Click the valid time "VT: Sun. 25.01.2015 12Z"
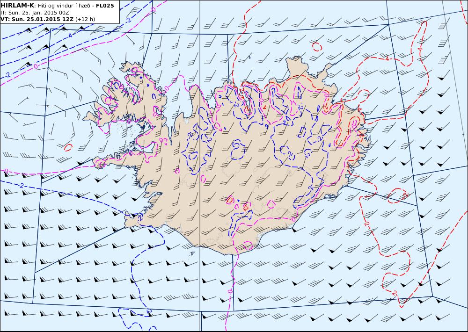This screenshot has height=332, width=468. [37, 19]
